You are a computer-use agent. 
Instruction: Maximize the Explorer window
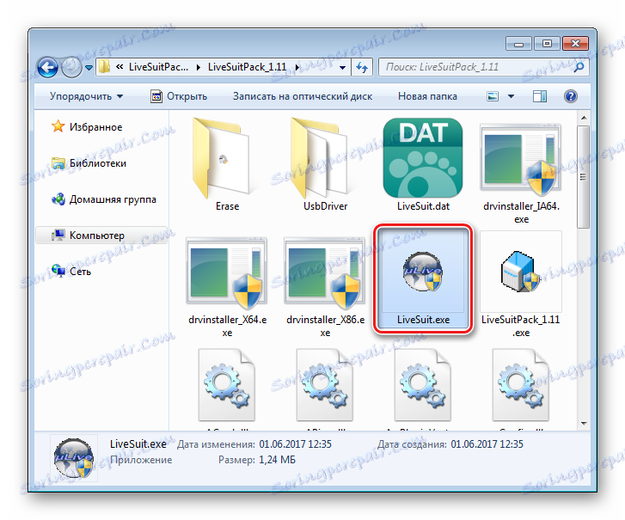(x=547, y=44)
